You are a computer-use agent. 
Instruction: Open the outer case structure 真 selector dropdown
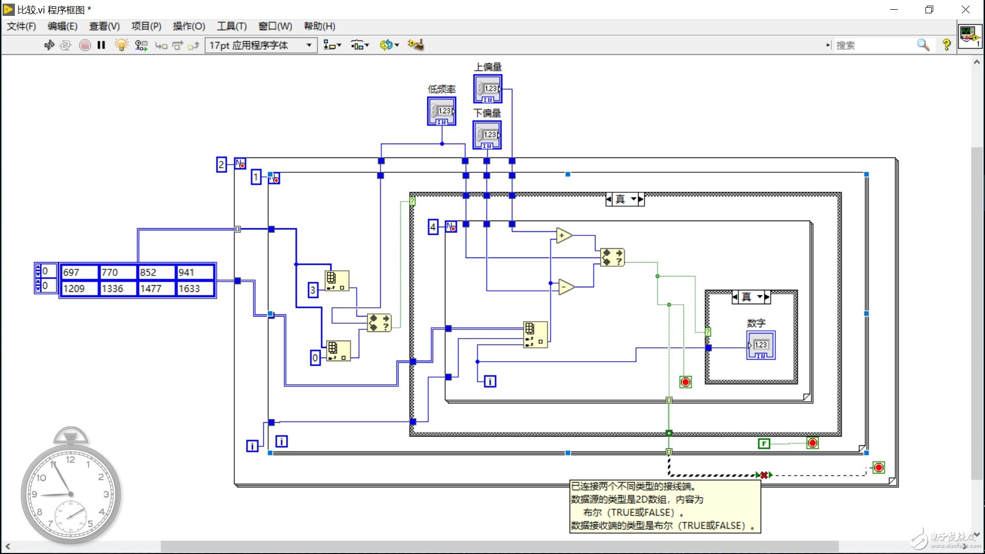tap(634, 200)
